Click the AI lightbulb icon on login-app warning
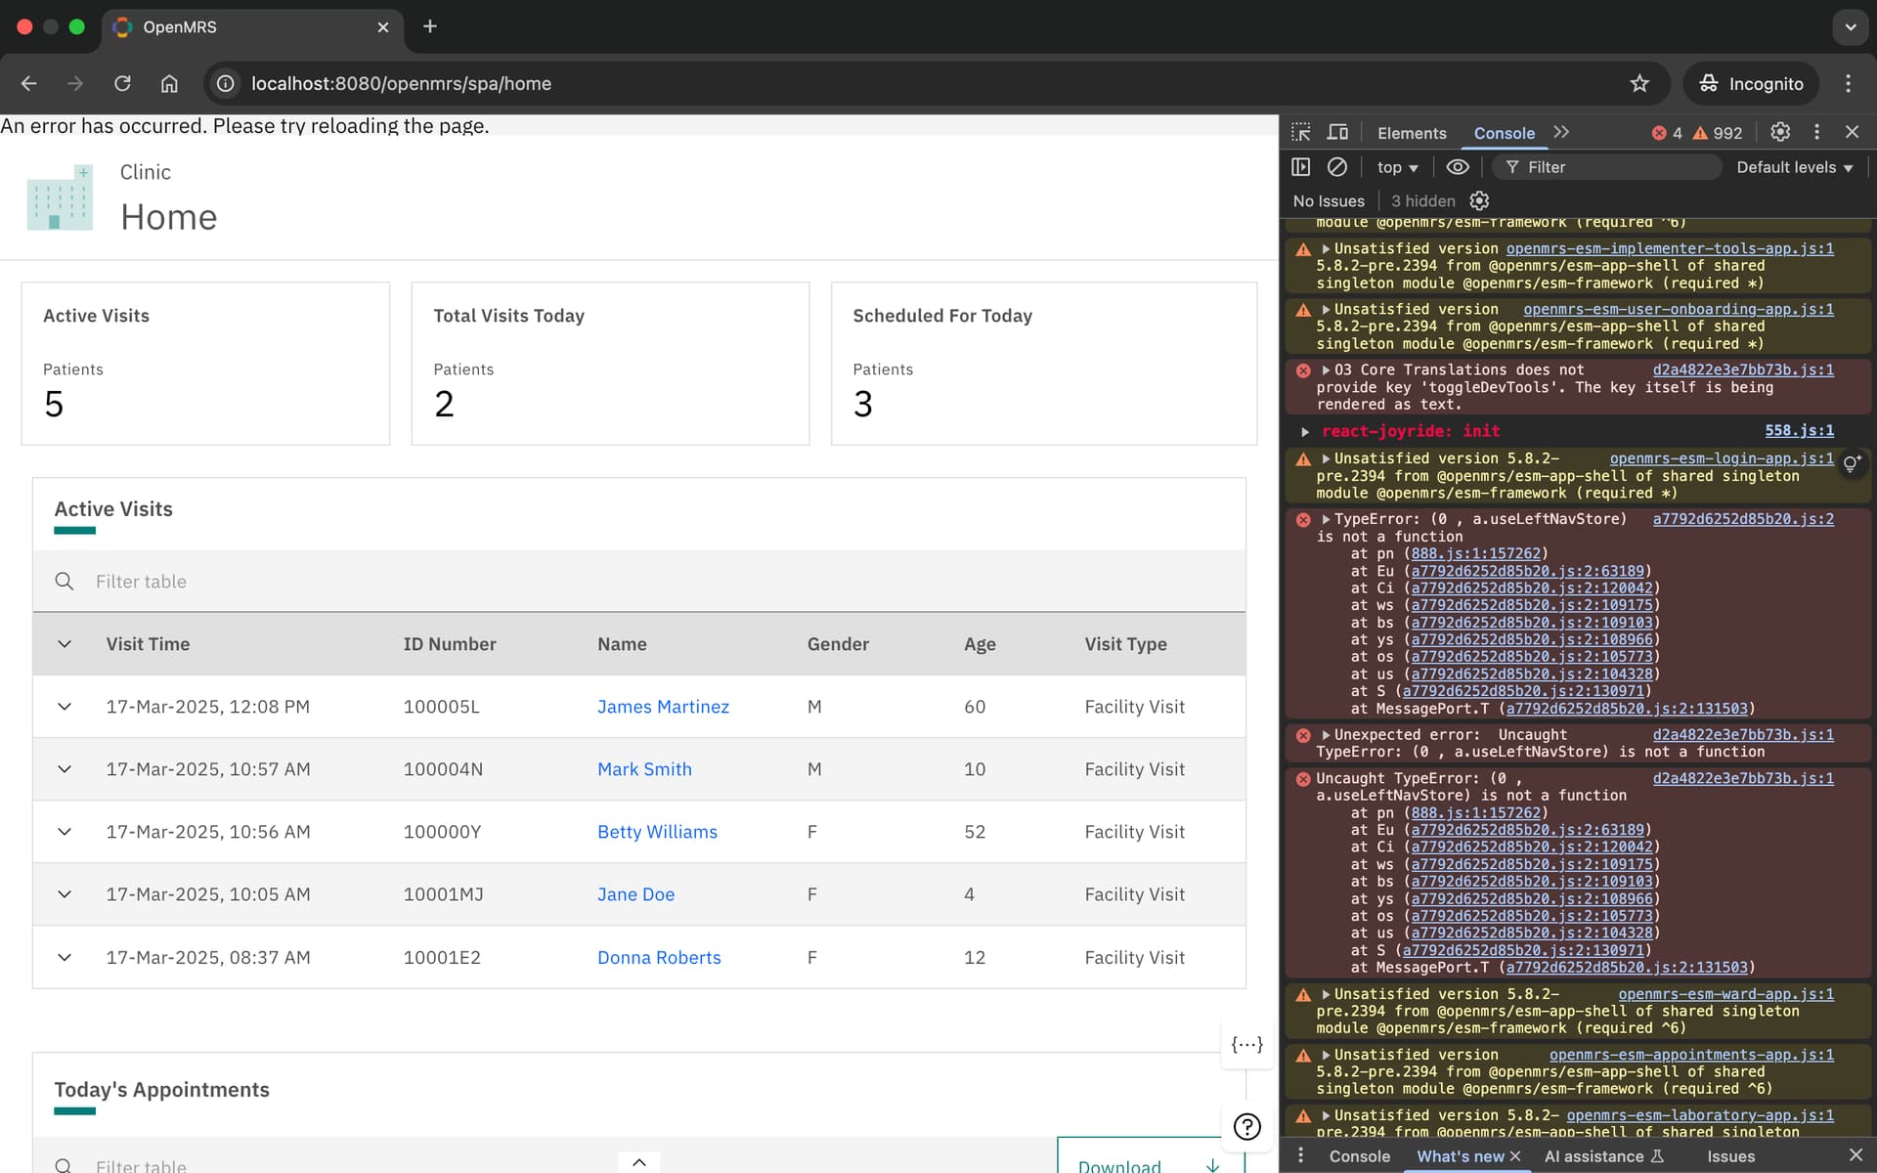Viewport: 1877px width, 1173px height. pyautogui.click(x=1852, y=464)
